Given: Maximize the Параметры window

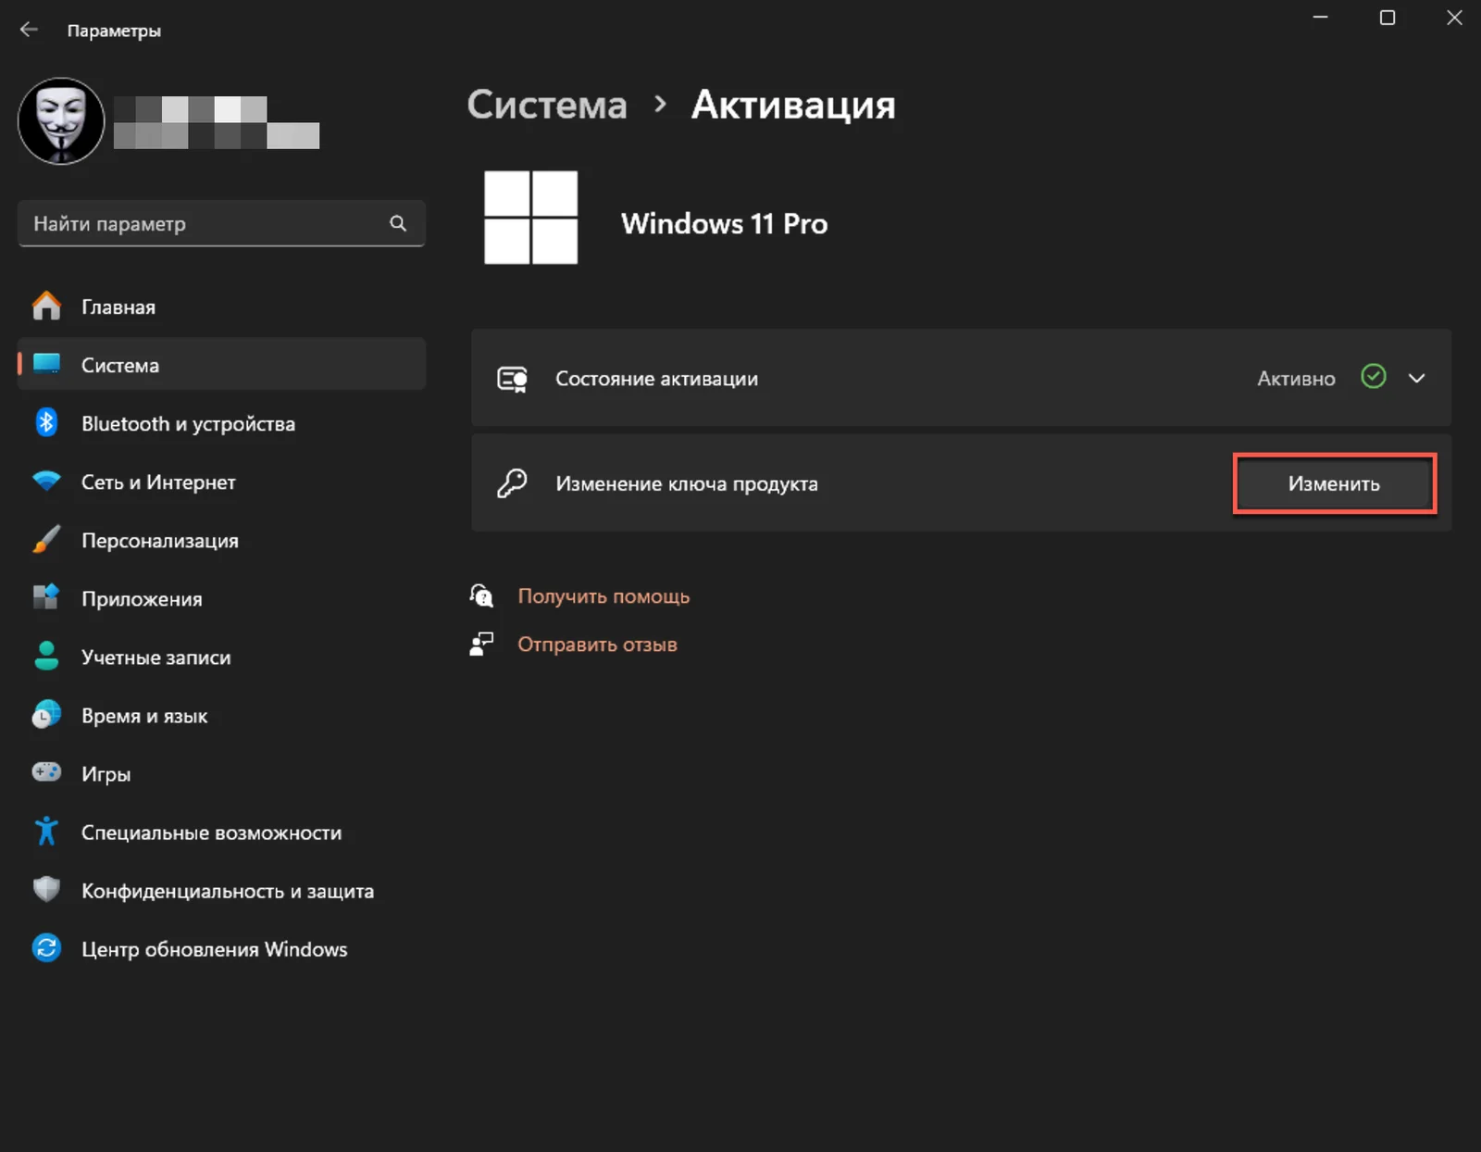Looking at the screenshot, I should (1387, 17).
